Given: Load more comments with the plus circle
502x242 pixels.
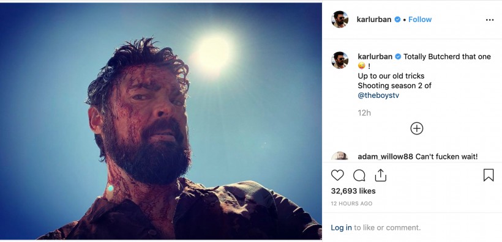Looking at the screenshot, I should click(416, 128).
